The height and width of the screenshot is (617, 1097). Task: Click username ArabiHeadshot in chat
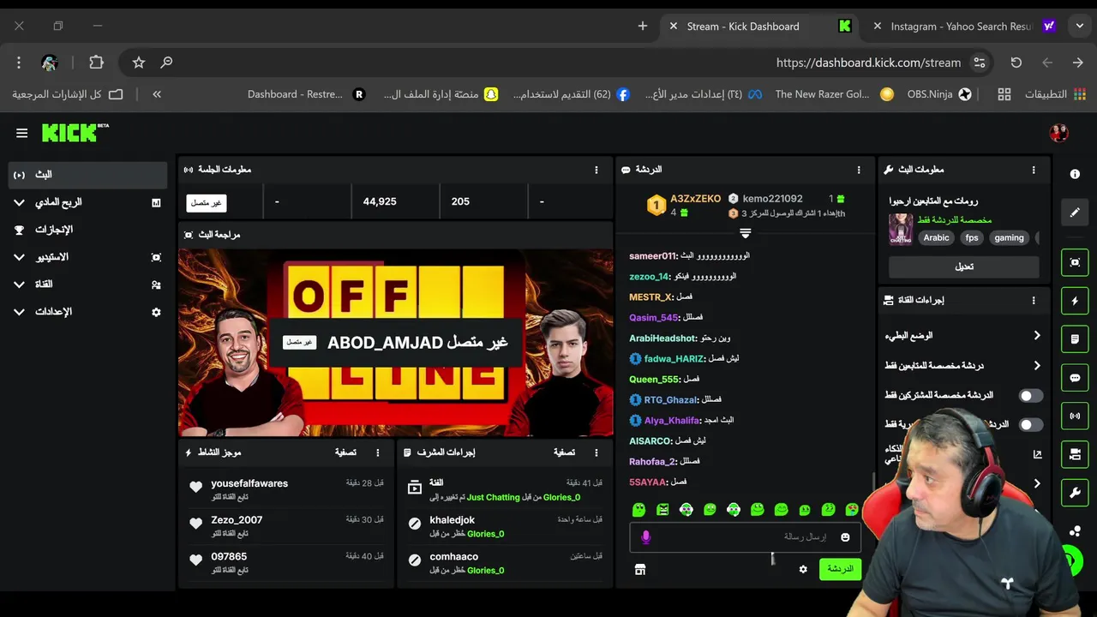[662, 338]
